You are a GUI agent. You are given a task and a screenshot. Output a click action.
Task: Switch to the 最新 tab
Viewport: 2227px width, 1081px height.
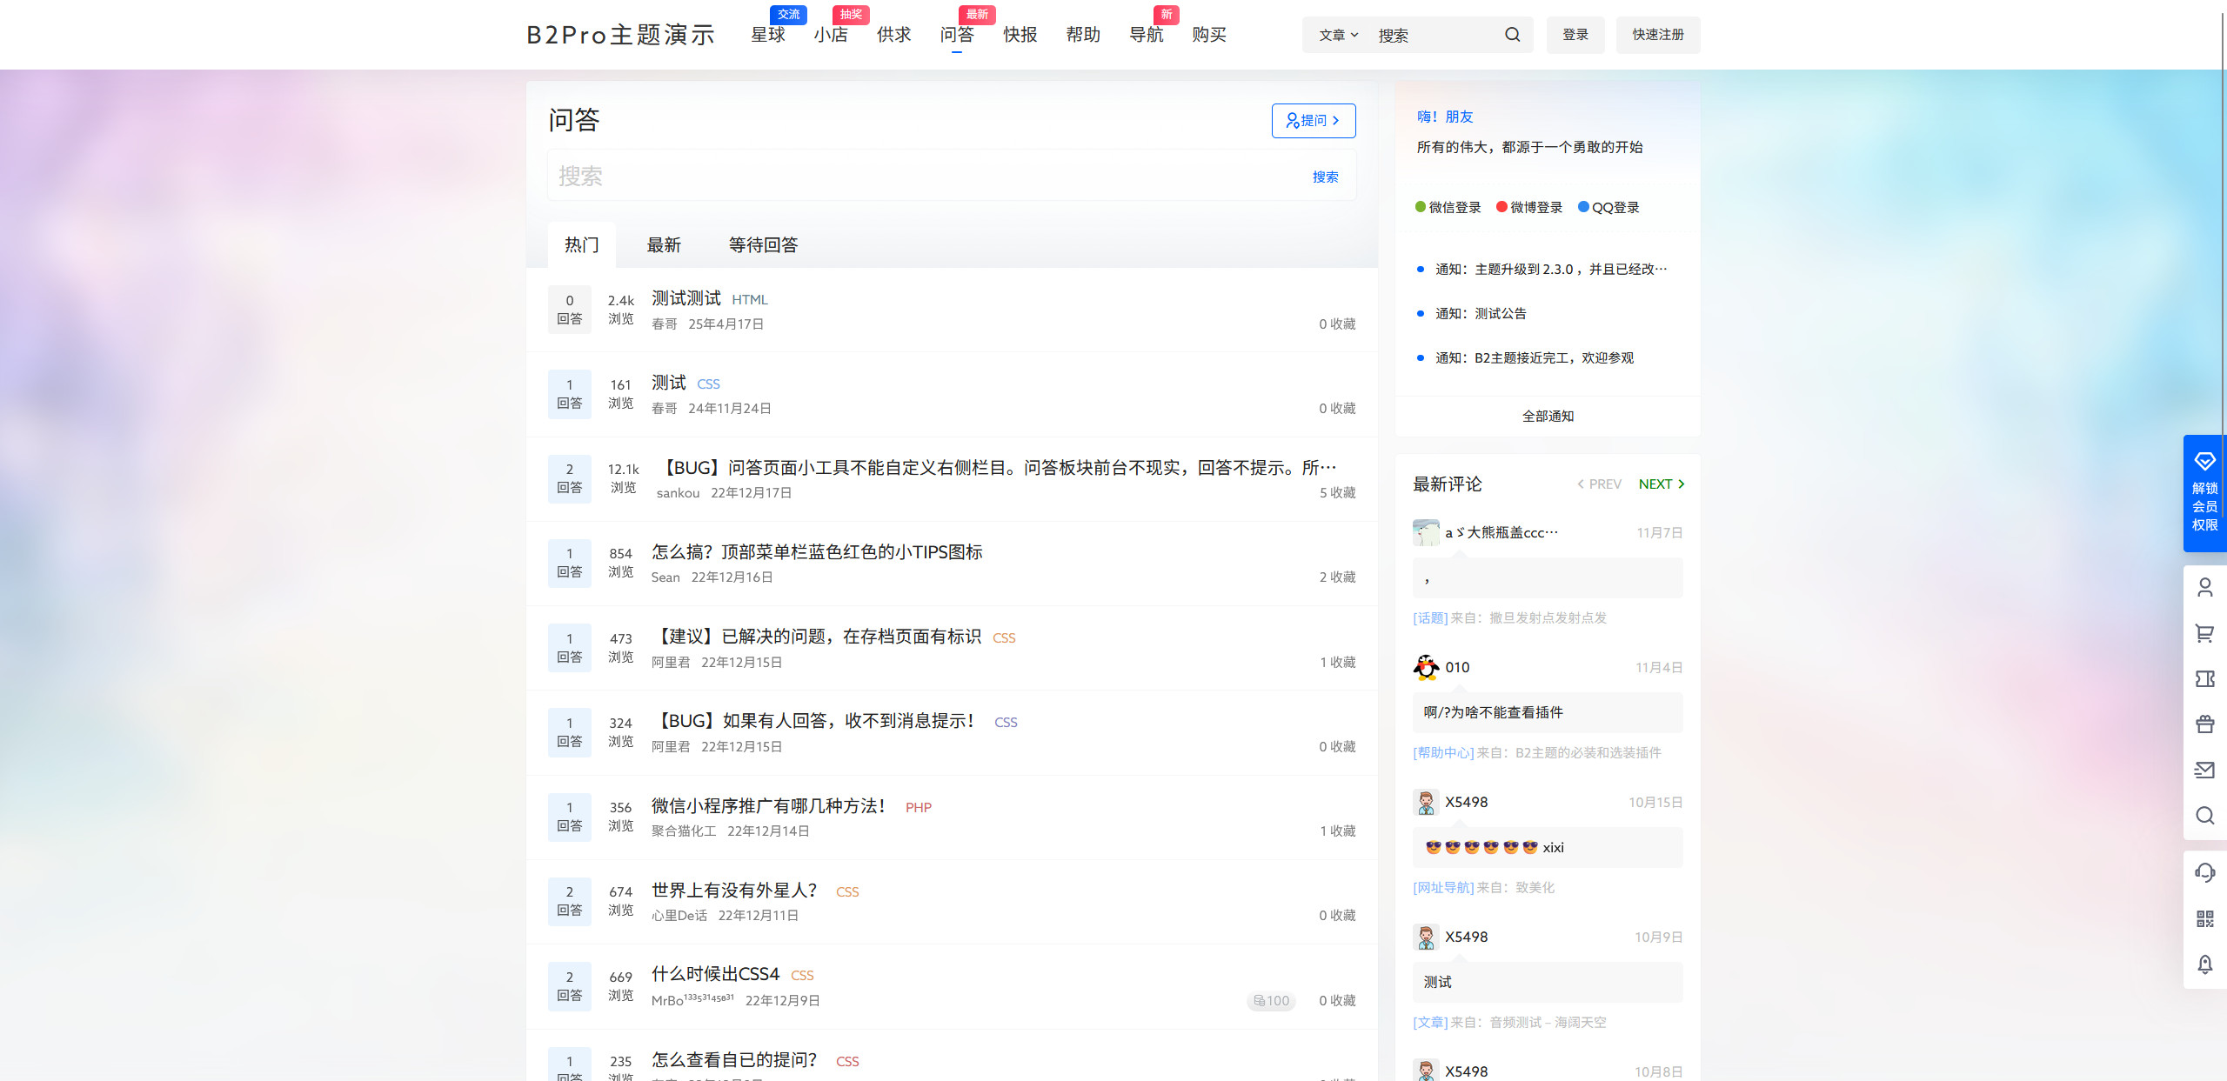tap(664, 245)
